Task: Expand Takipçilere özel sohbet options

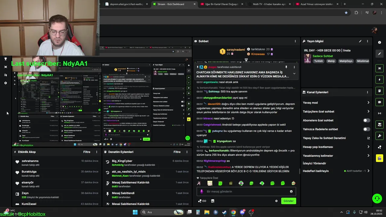Action: click(368, 112)
